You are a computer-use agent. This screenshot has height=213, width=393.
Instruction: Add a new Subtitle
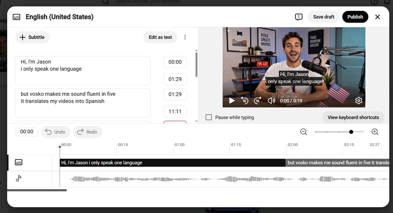[32, 37]
